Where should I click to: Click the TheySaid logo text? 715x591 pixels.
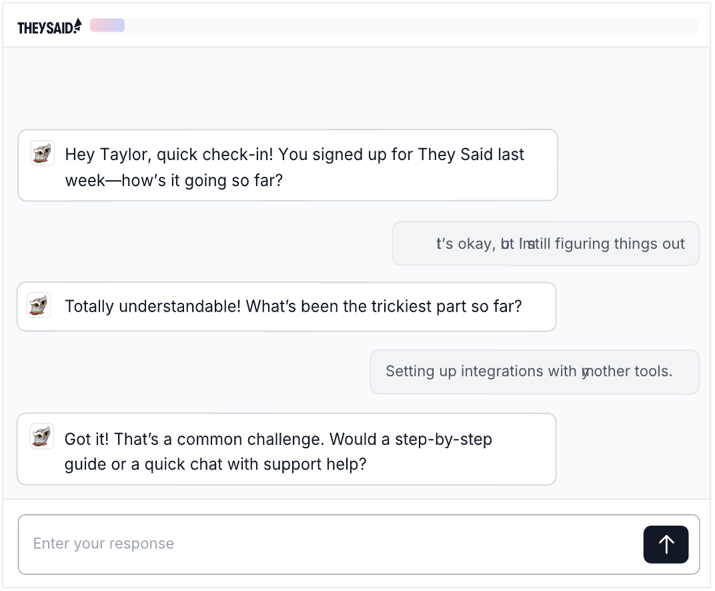45,27
